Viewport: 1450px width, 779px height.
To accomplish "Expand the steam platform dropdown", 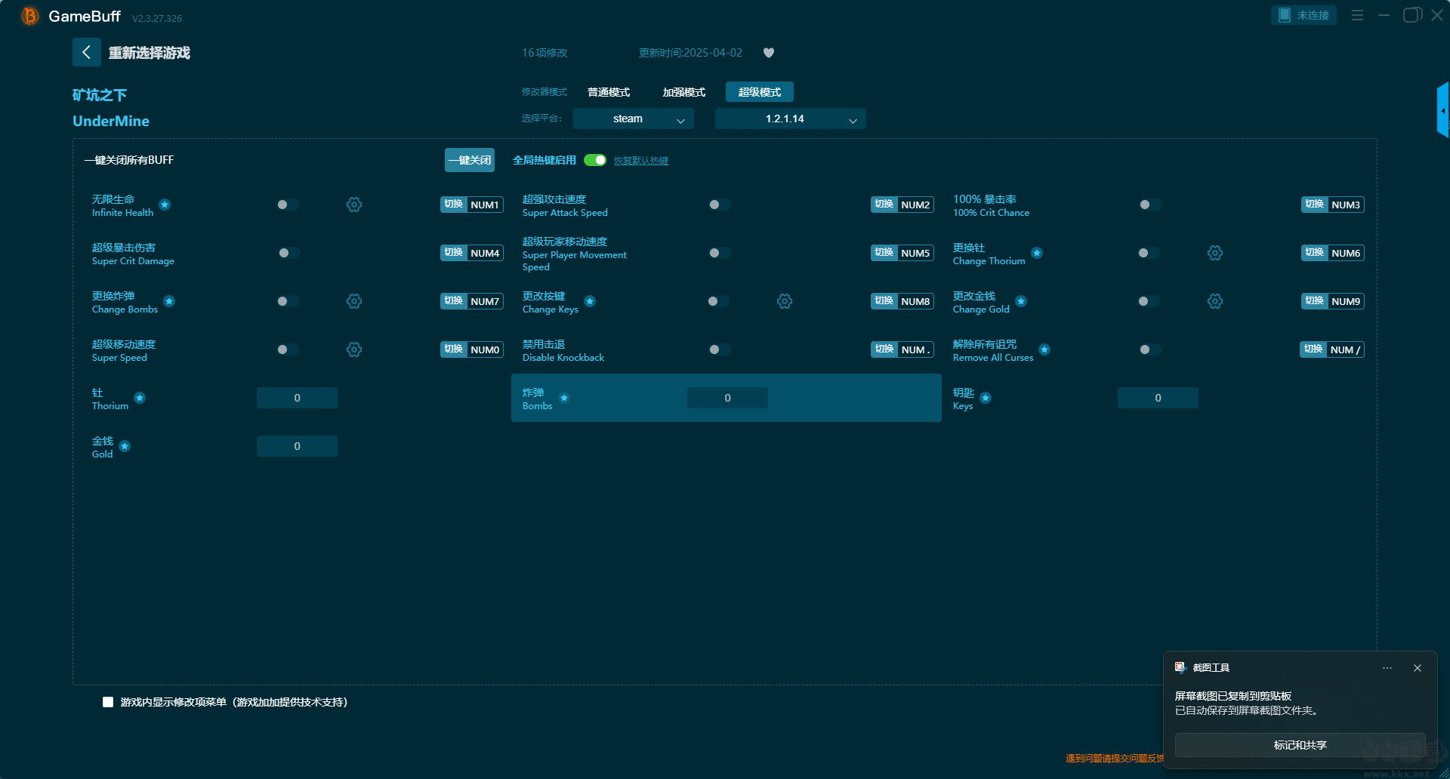I will tap(633, 119).
